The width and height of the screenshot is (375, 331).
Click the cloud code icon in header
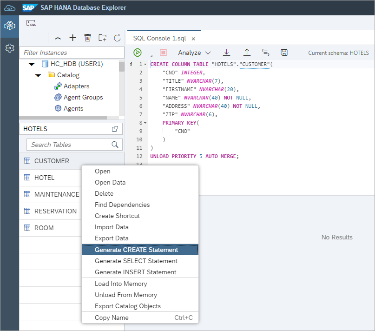[10, 8]
